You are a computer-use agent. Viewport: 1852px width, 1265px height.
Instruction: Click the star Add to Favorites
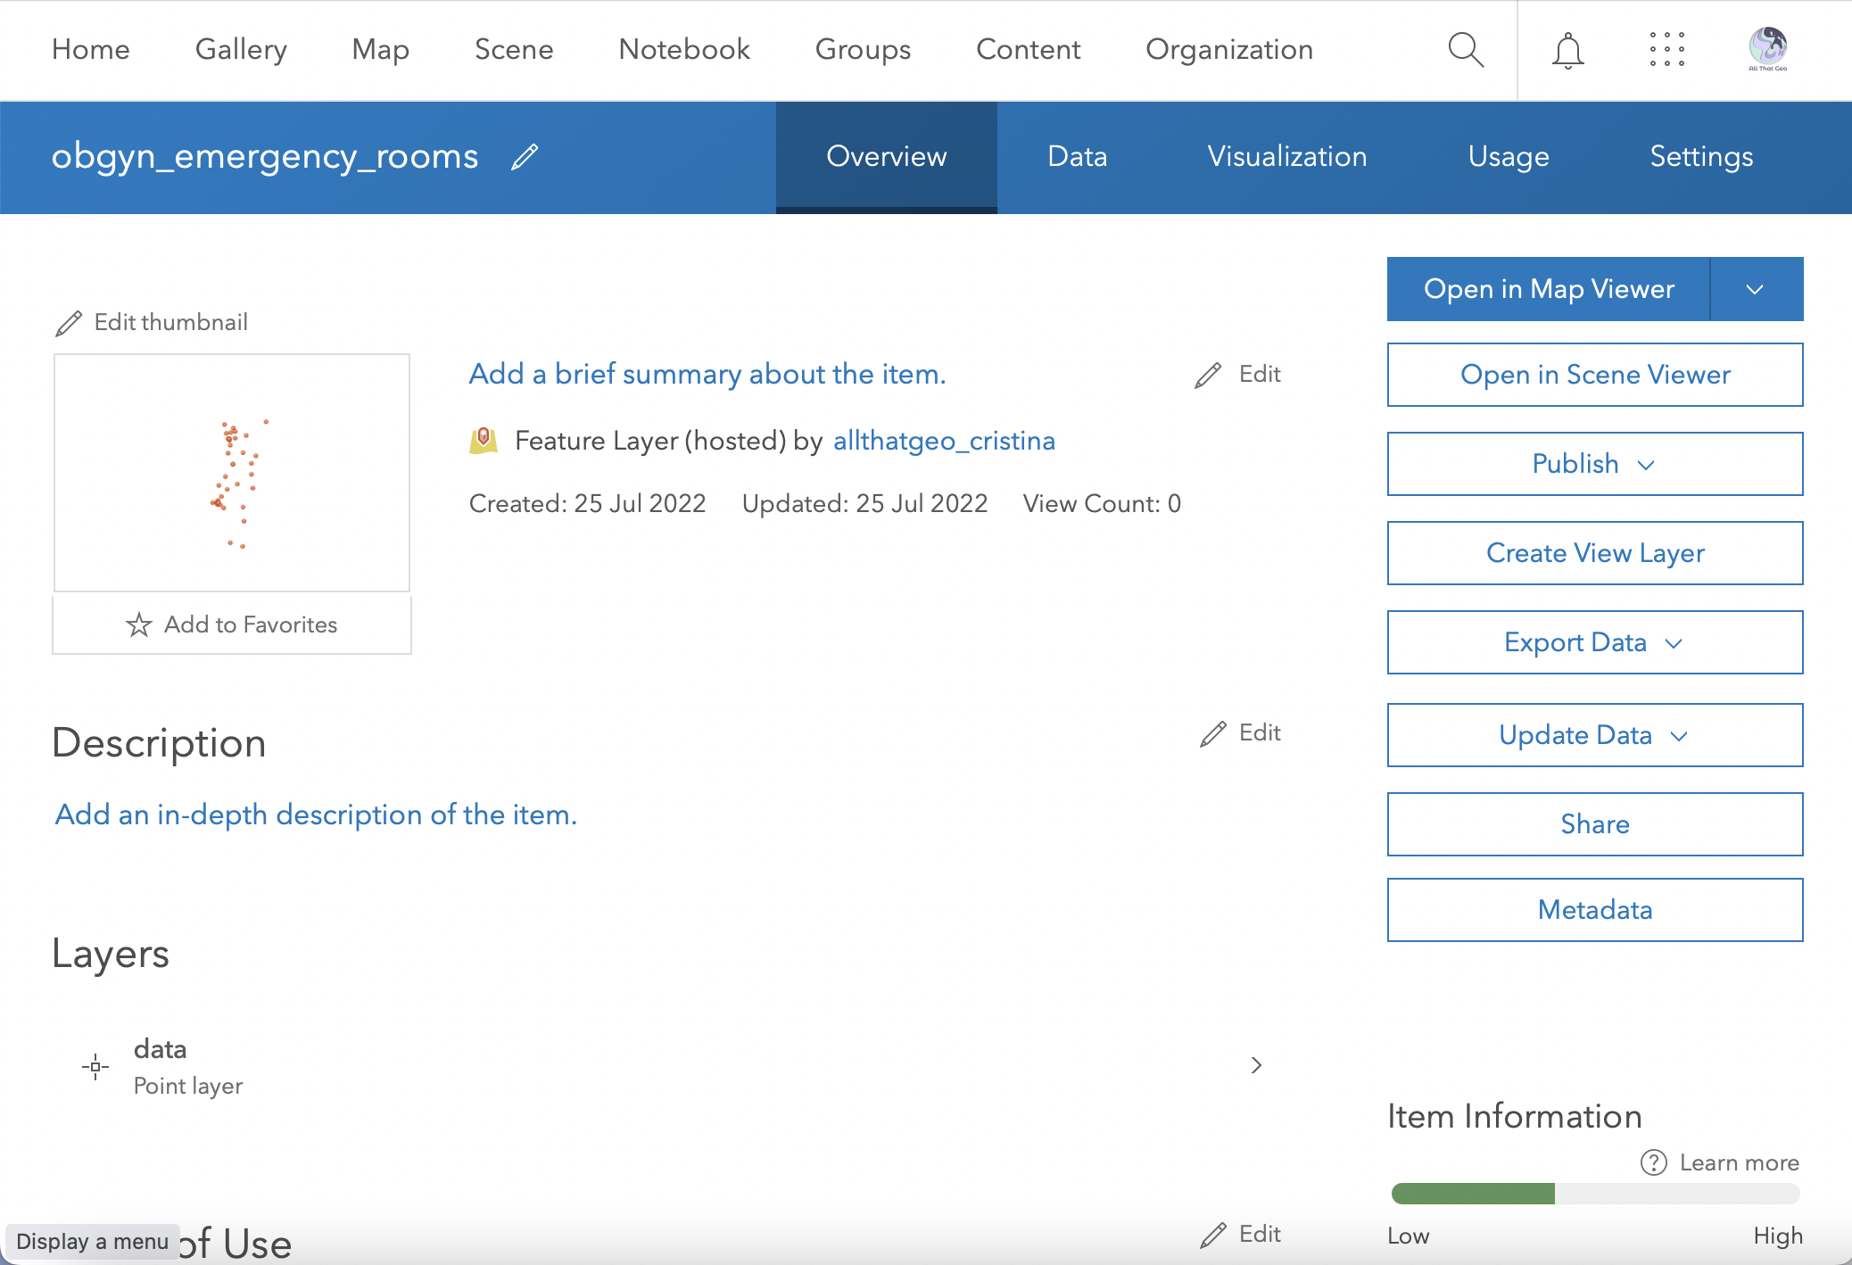[139, 624]
